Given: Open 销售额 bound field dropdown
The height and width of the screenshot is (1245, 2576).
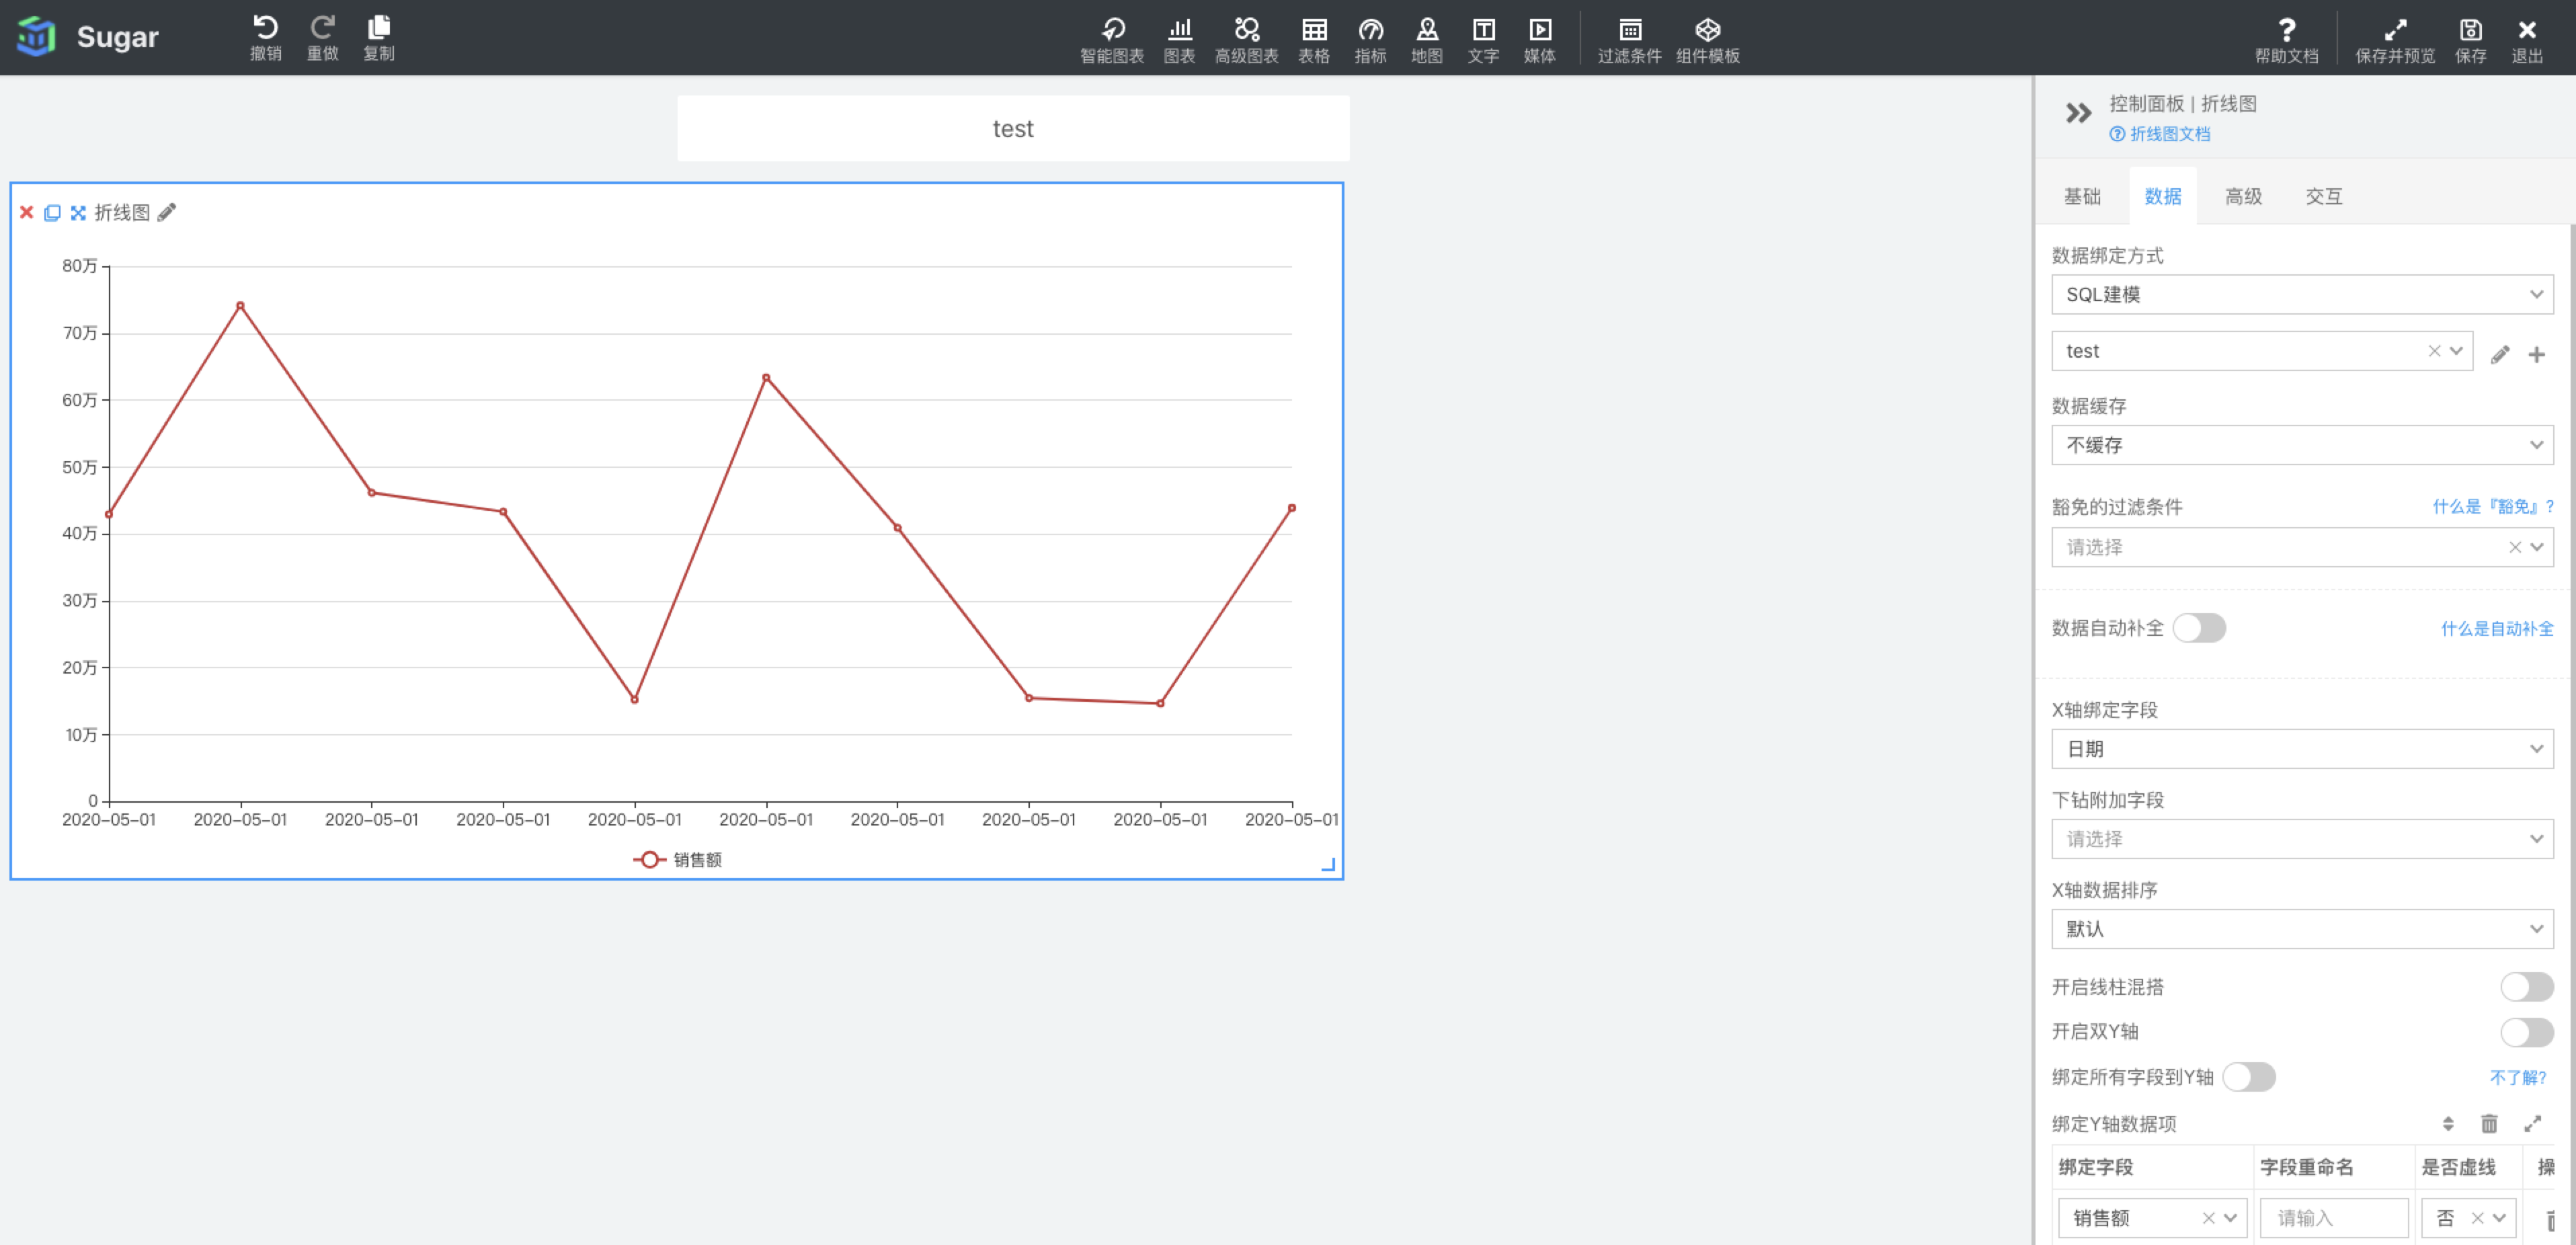Looking at the screenshot, I should [2153, 1218].
